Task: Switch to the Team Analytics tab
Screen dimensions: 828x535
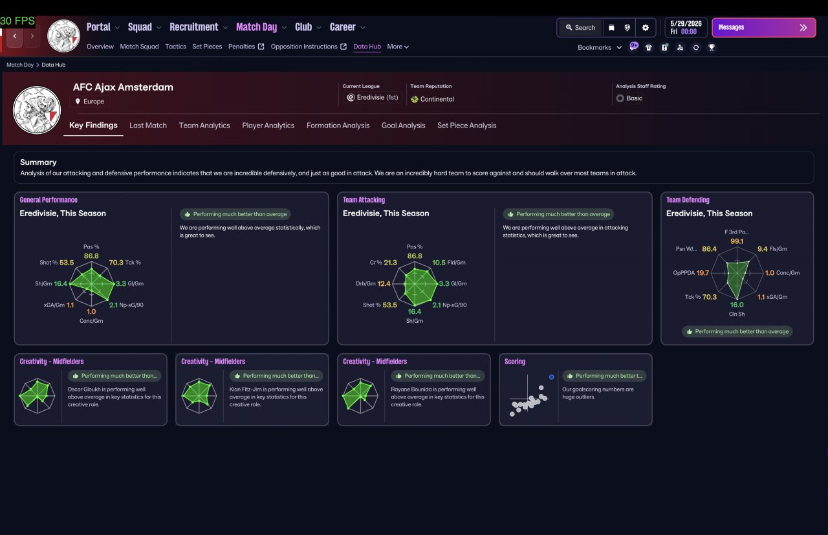Action: pyautogui.click(x=204, y=126)
